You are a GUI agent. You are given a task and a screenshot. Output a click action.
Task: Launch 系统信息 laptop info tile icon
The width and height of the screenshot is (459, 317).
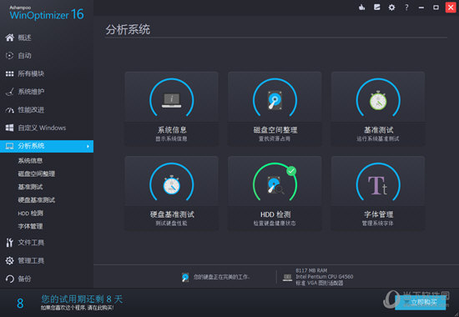coord(172,100)
